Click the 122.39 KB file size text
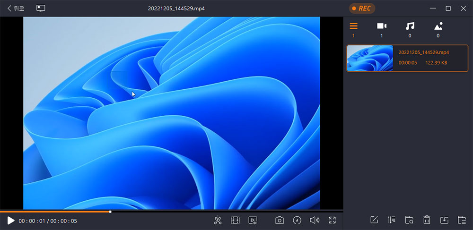 coord(436,63)
